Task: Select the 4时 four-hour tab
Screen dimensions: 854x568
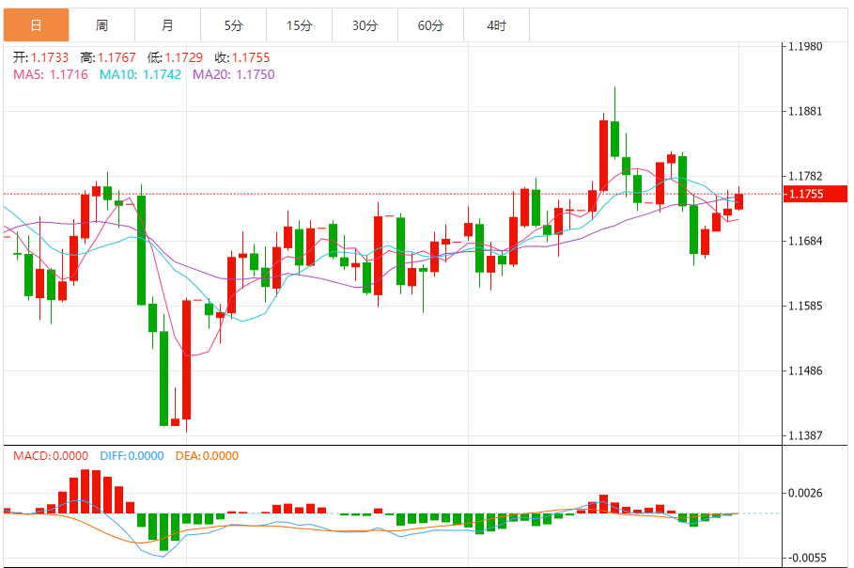Action: [497, 25]
